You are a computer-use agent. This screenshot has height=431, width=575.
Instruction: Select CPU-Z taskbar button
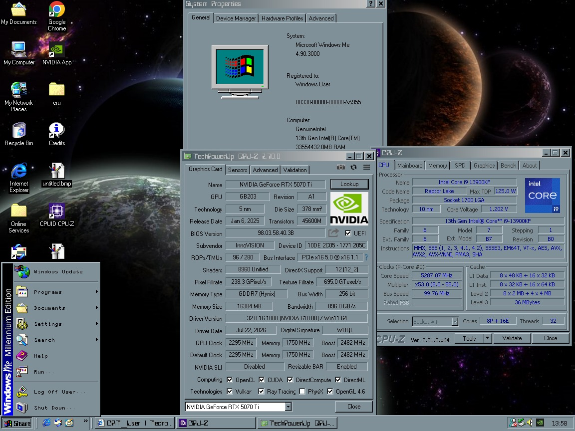[216, 423]
